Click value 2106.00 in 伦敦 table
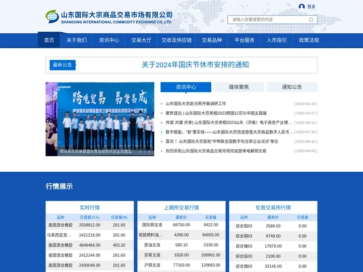This screenshot has width=363, height=272. (273, 256)
